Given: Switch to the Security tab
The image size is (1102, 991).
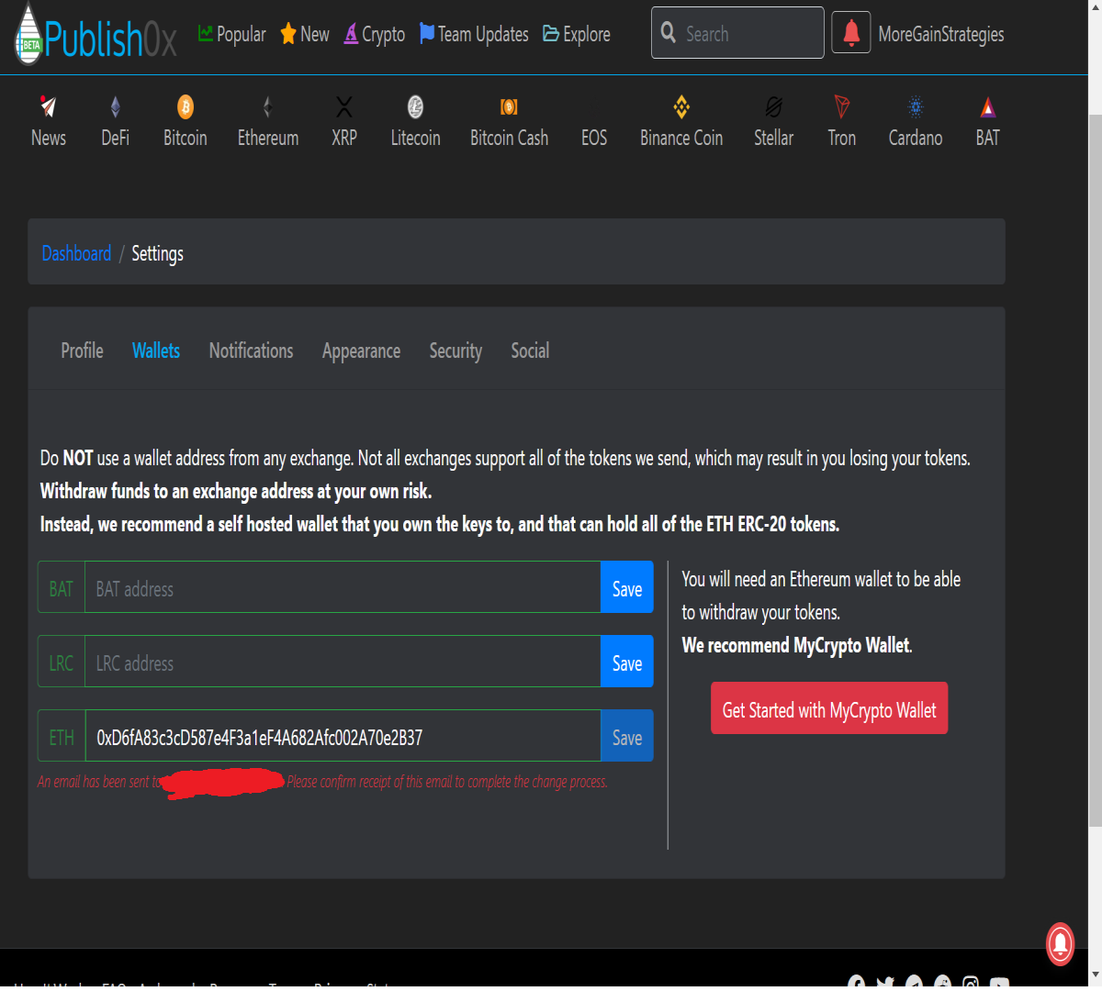Looking at the screenshot, I should tap(455, 351).
